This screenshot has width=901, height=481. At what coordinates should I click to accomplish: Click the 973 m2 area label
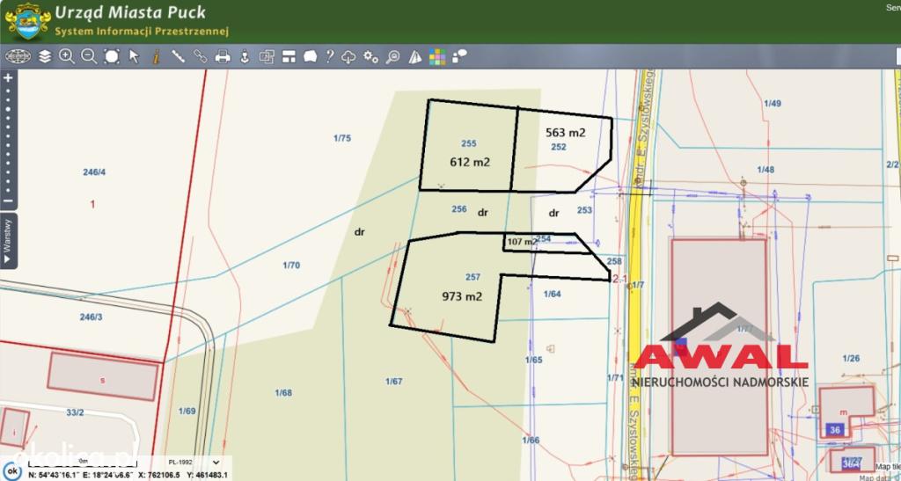click(x=462, y=296)
